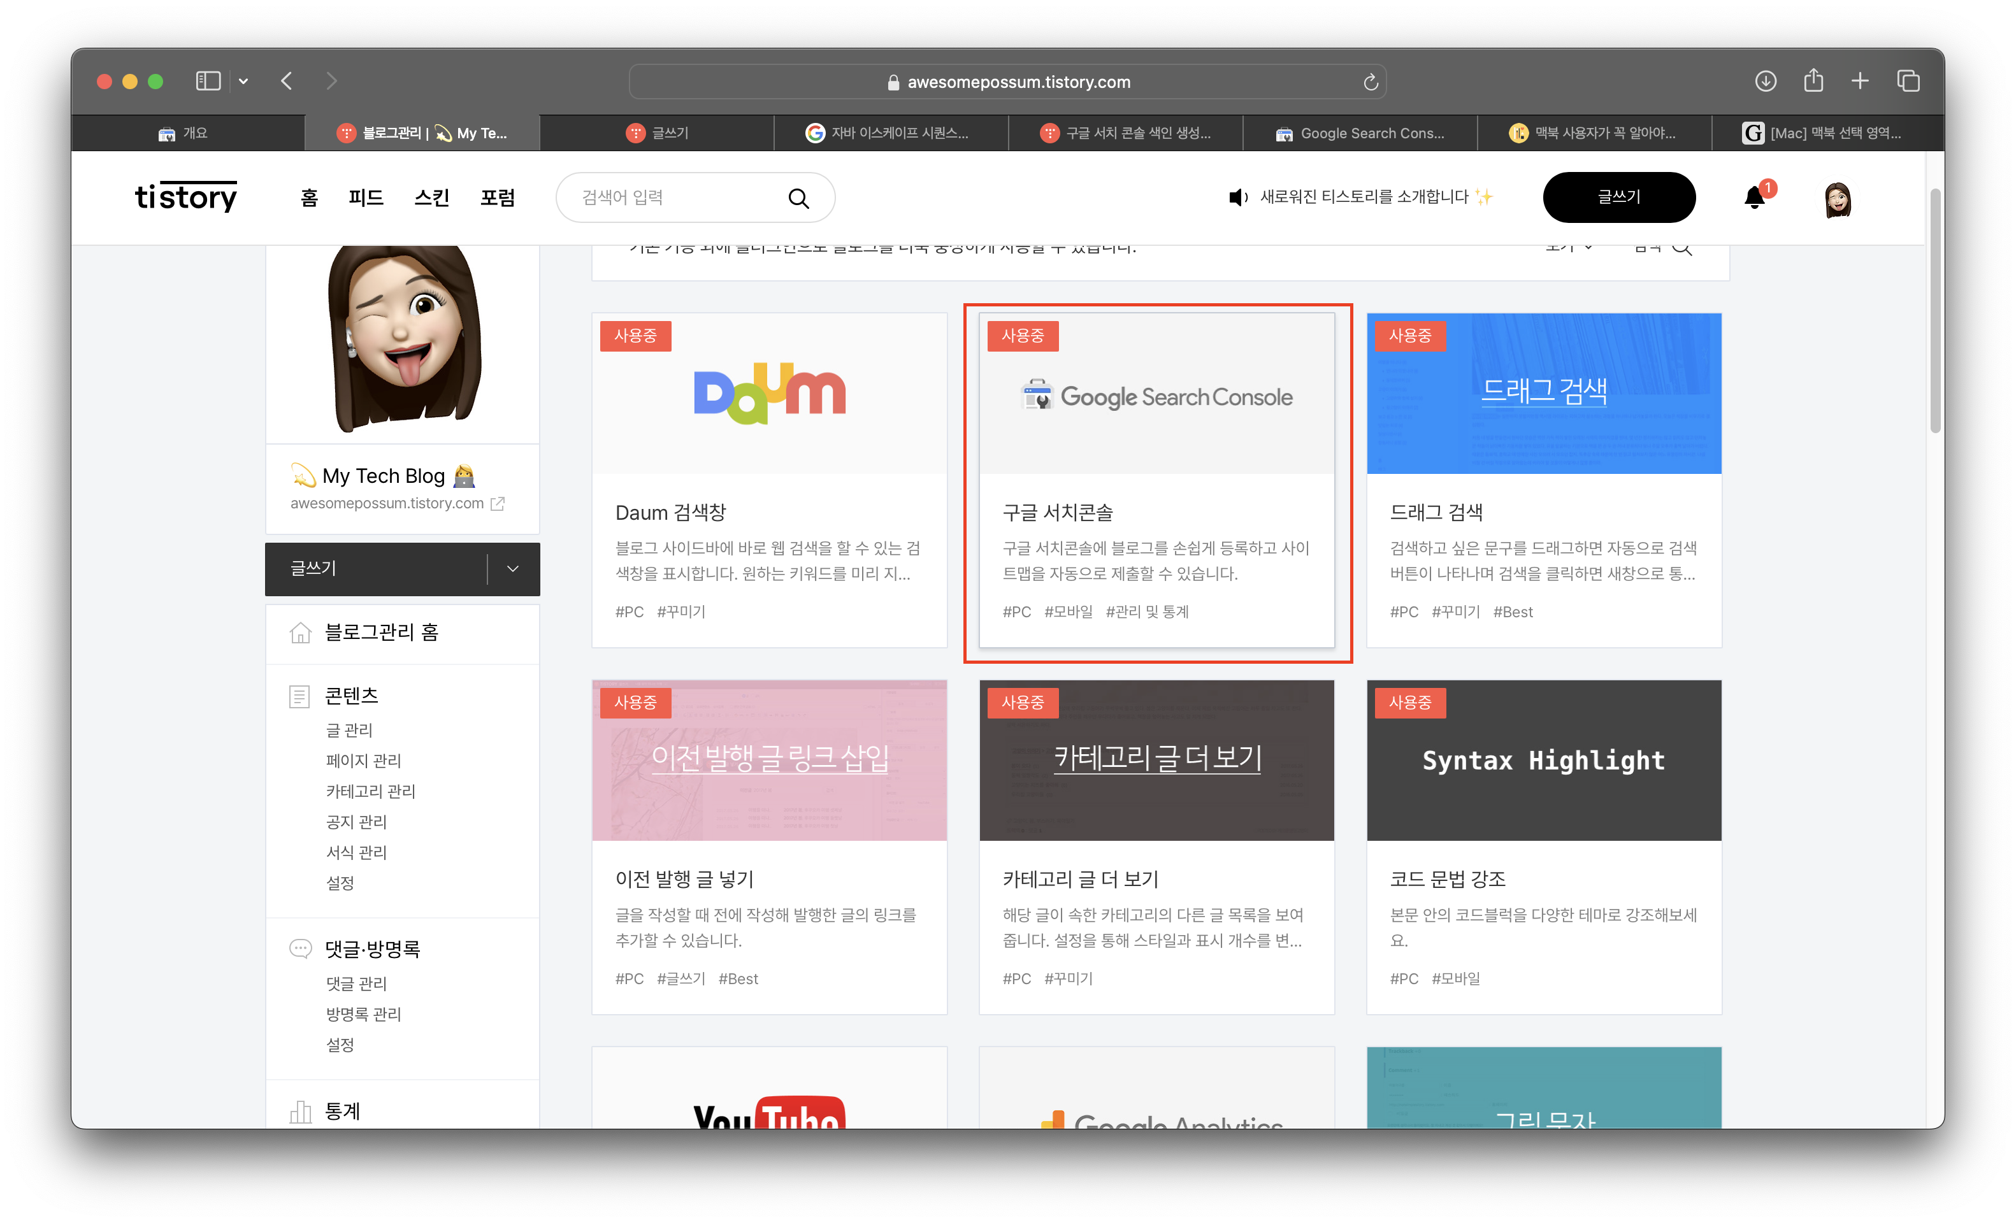Toggle the Safari sidebar icon
Screen dimensions: 2016x1223
tap(208, 81)
